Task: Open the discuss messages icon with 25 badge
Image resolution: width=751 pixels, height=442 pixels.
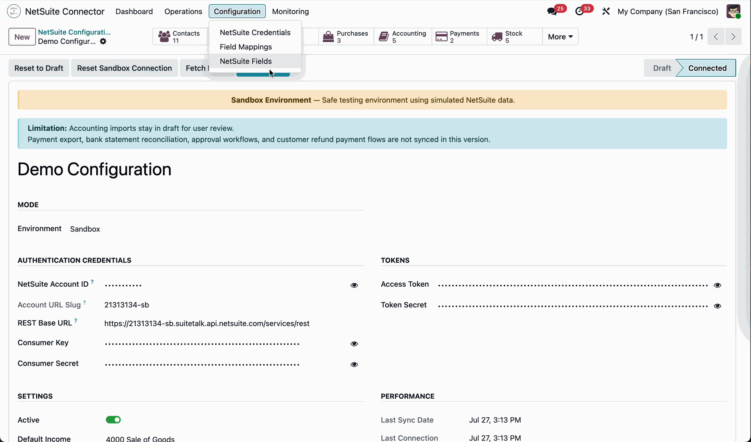Action: tap(552, 11)
